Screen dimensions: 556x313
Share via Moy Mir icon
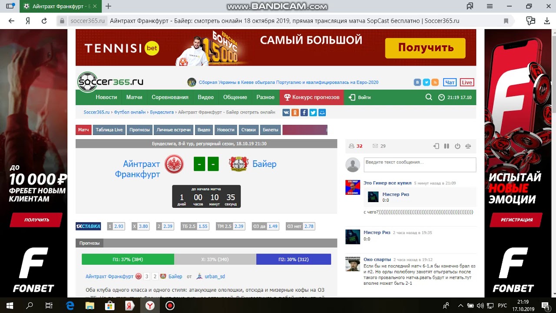[322, 113]
